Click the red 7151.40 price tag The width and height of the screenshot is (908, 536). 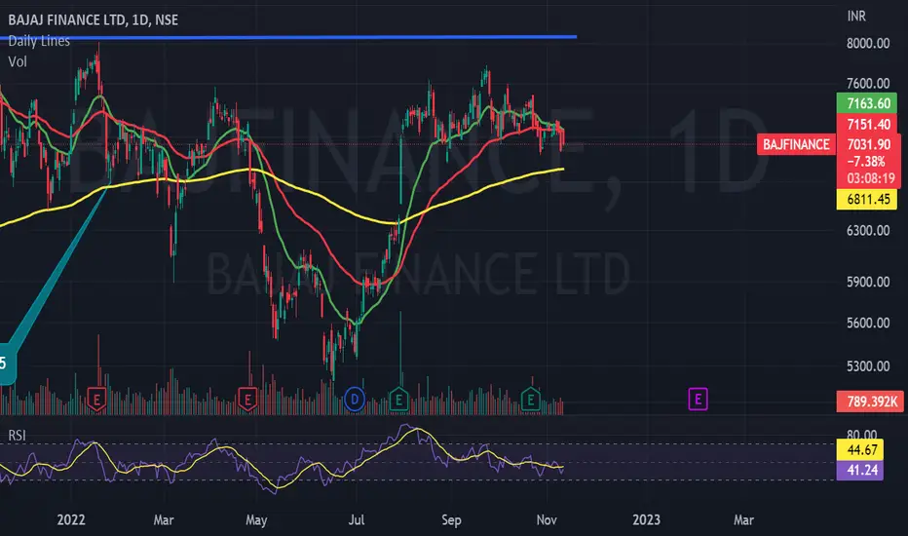867,124
